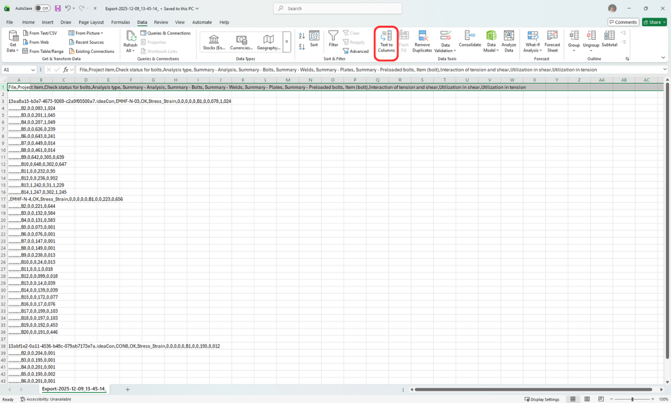Click the Share button
Image resolution: width=671 pixels, height=403 pixels.
pyautogui.click(x=654, y=22)
